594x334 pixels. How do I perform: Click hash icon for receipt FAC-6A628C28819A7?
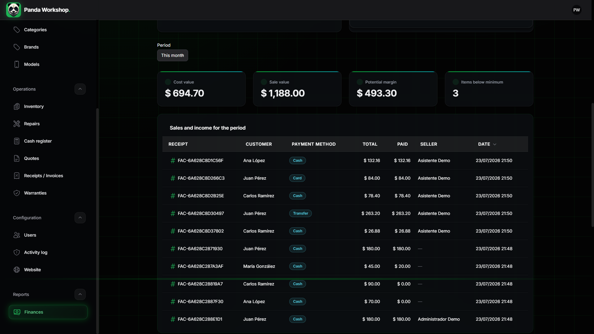tap(173, 284)
